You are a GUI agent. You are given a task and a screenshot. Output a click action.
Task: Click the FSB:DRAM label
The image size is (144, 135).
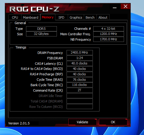click(x=55, y=58)
